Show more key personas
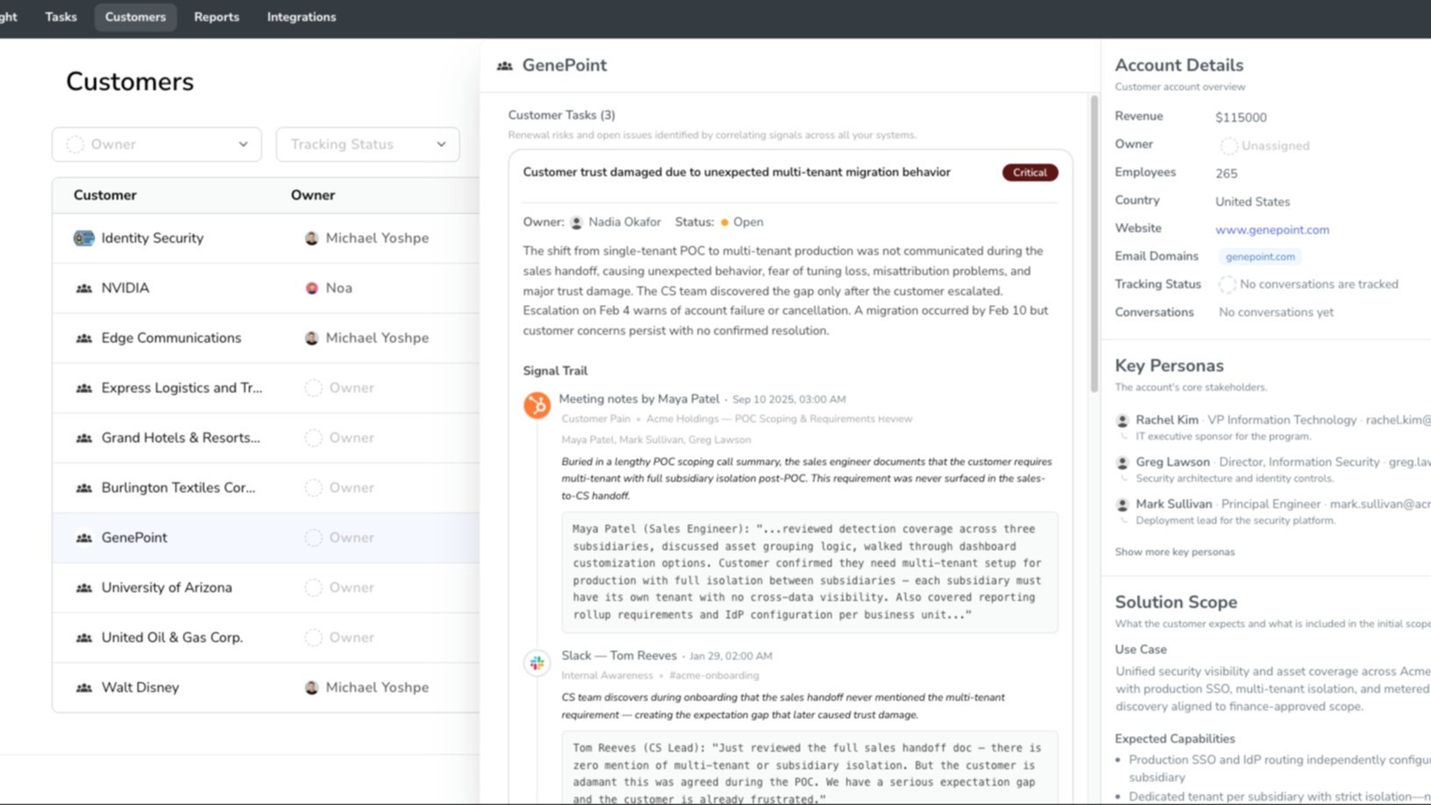Screen dimensions: 1431x805 click(1174, 552)
